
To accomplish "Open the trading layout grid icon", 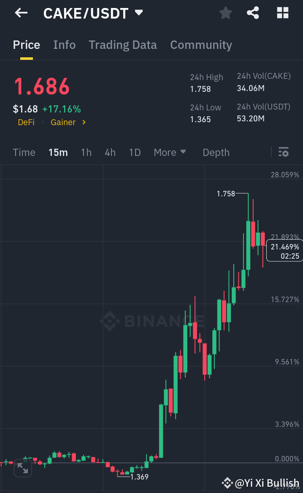I will [x=282, y=13].
